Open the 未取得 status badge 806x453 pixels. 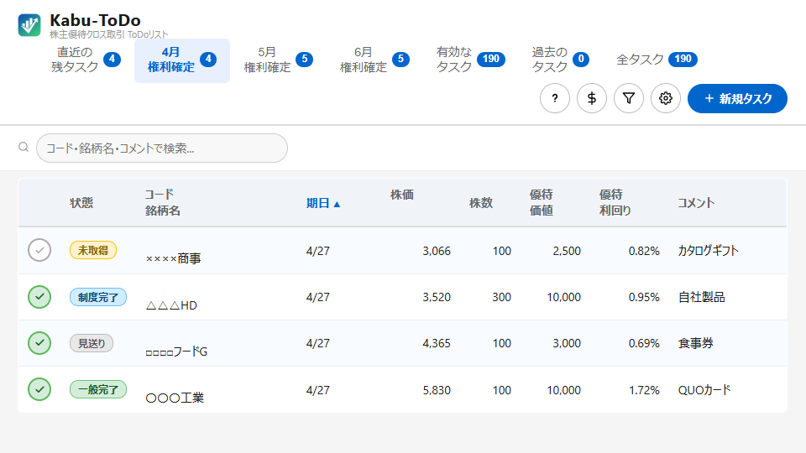click(93, 250)
